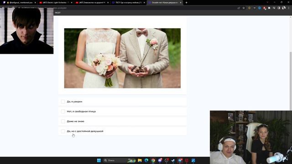Click the blue extension icon in the toolbar
This screenshot has height=164, width=292.
point(260,8)
